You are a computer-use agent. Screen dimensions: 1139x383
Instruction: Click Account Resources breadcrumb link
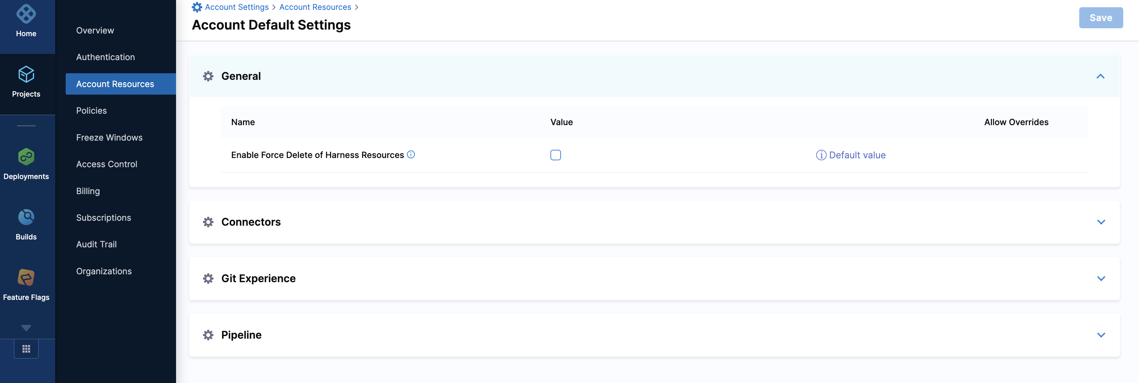point(315,7)
